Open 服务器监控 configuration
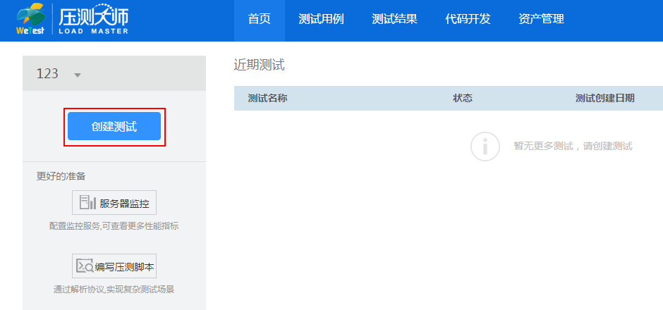This screenshot has height=310, width=663. [x=114, y=203]
